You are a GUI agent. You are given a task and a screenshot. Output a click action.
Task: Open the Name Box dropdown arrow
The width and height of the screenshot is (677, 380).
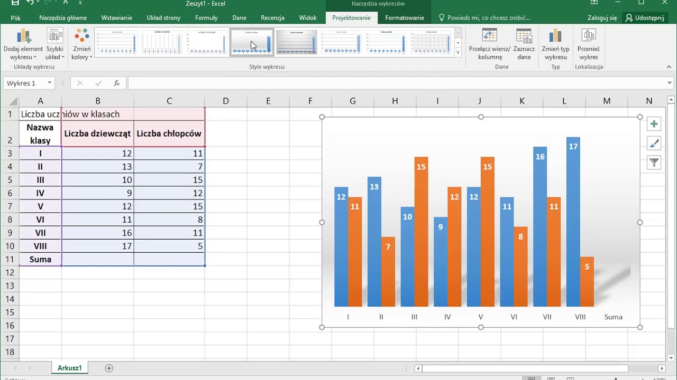[x=49, y=83]
